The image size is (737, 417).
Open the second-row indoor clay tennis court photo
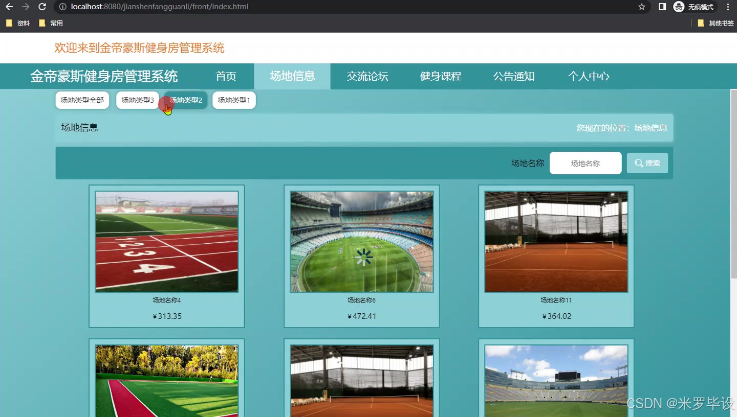click(362, 381)
